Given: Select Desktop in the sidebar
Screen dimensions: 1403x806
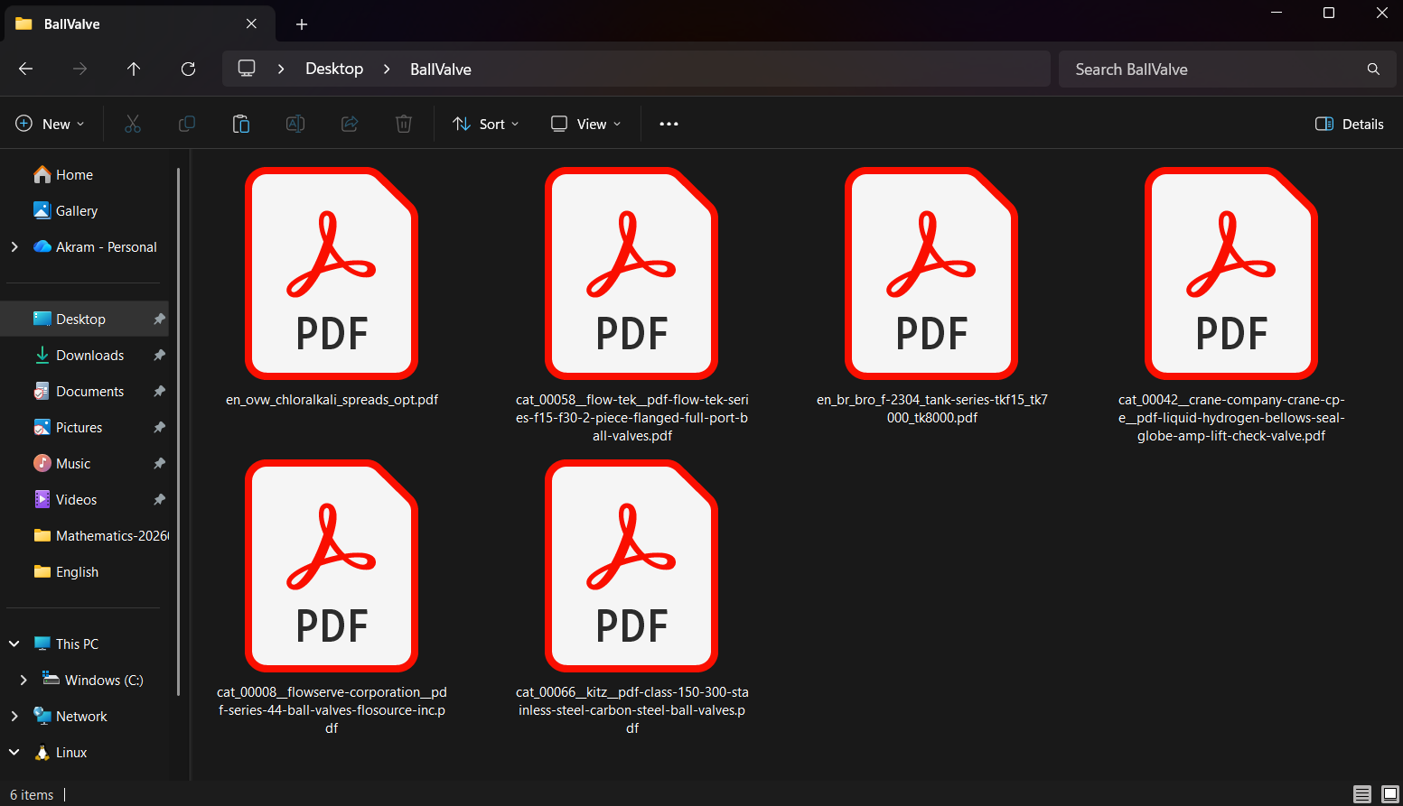Looking at the screenshot, I should (x=86, y=320).
